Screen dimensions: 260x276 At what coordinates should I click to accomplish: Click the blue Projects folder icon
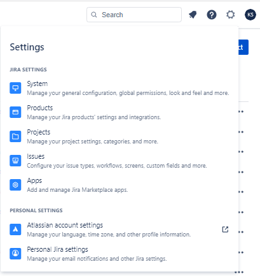pos(15,136)
